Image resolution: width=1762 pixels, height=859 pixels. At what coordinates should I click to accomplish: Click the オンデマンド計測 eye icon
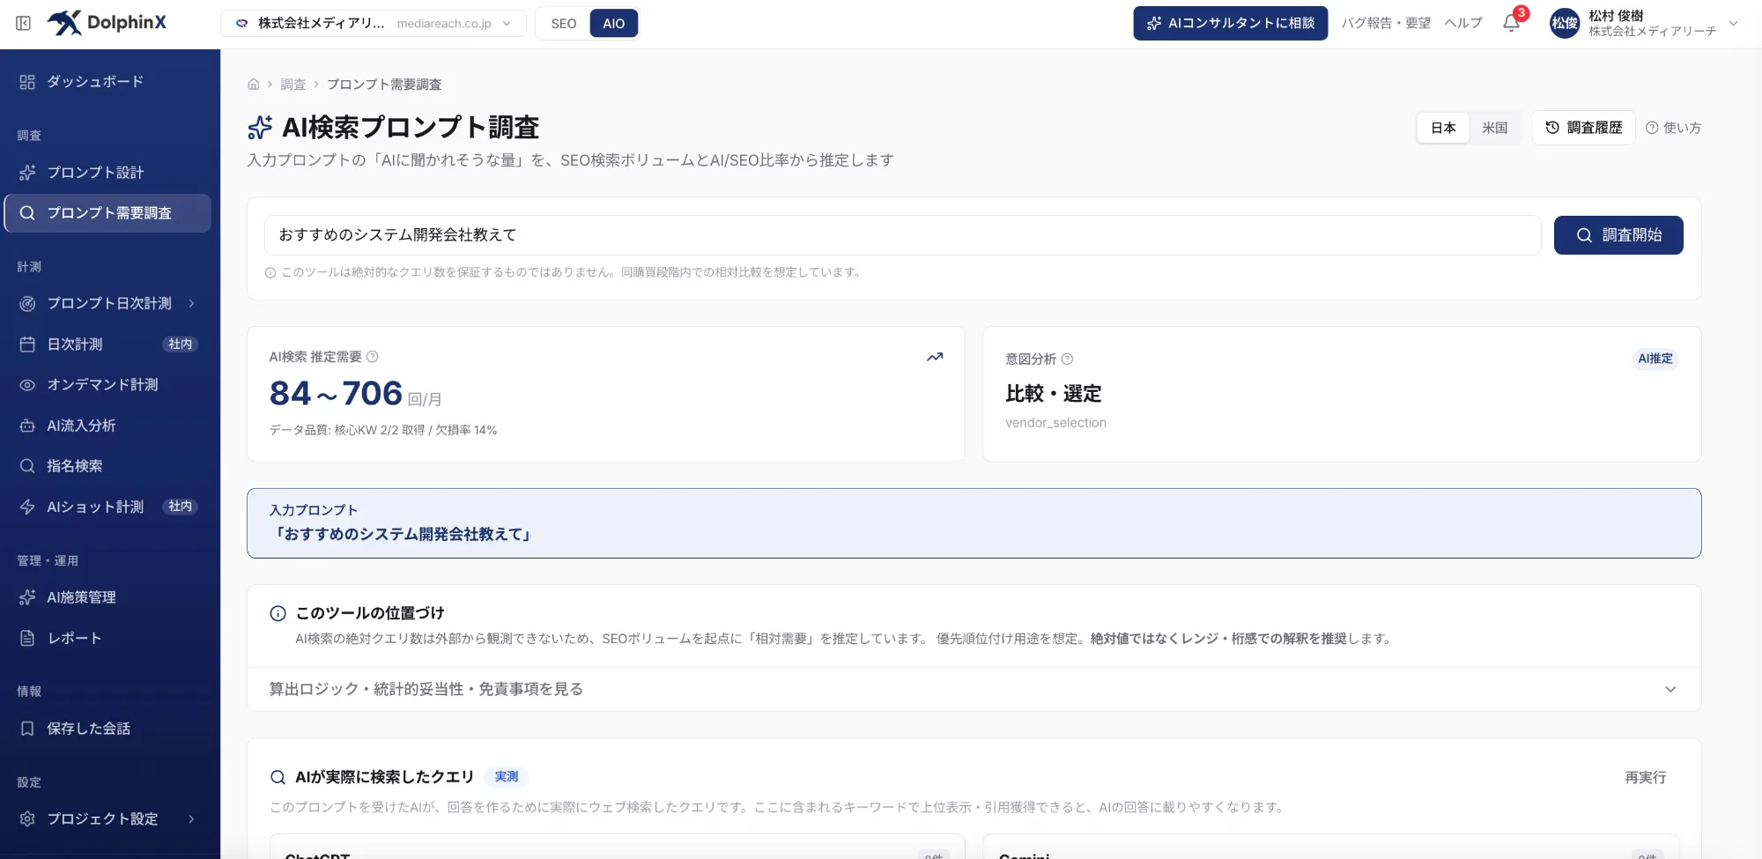[27, 385]
